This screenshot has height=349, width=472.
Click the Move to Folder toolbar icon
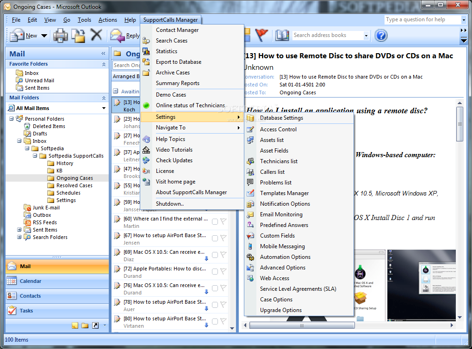coord(79,36)
